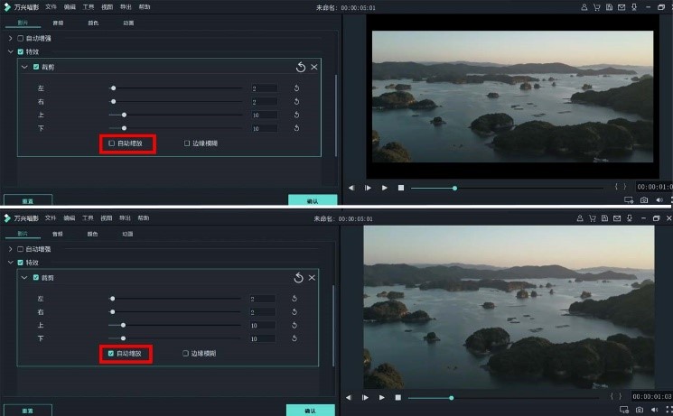Play next frame in upper preview
The height and width of the screenshot is (416, 673).
368,188
